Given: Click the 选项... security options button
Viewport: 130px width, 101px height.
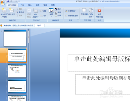Looking at the screenshot, I should pyautogui.click(x=40, y=26).
